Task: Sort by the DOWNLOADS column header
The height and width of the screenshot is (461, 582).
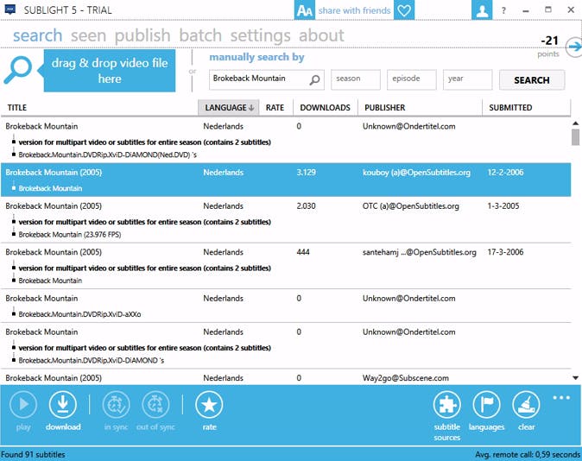Action: click(x=326, y=108)
